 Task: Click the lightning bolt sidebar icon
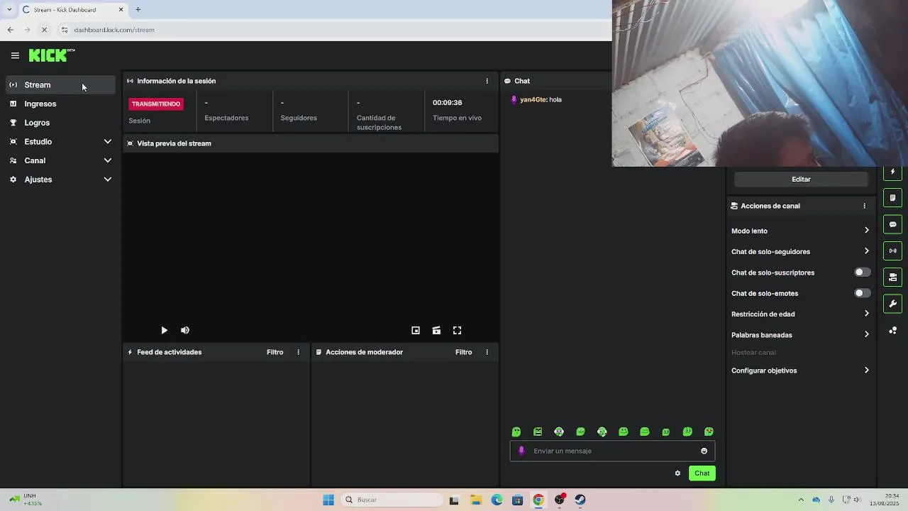click(x=892, y=172)
